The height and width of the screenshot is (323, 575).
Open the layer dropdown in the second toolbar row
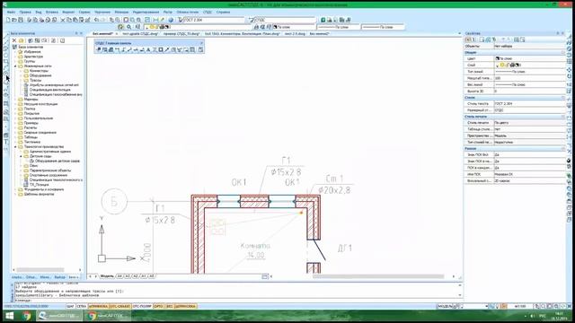[199, 27]
